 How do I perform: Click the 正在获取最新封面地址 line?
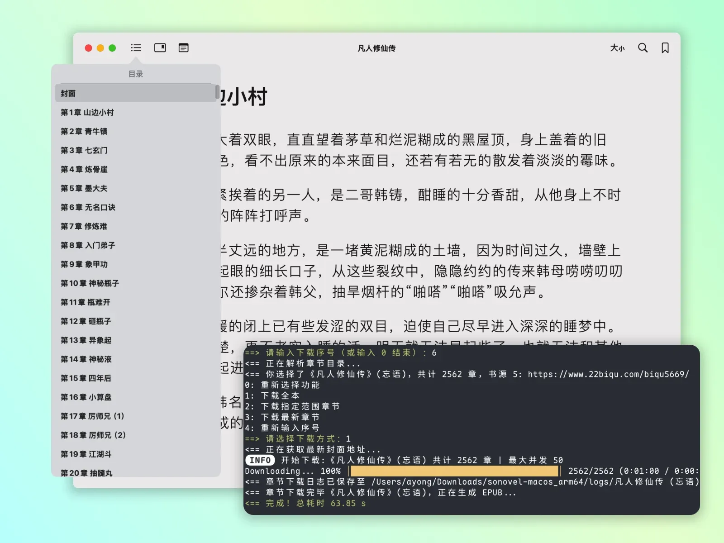[313, 450]
